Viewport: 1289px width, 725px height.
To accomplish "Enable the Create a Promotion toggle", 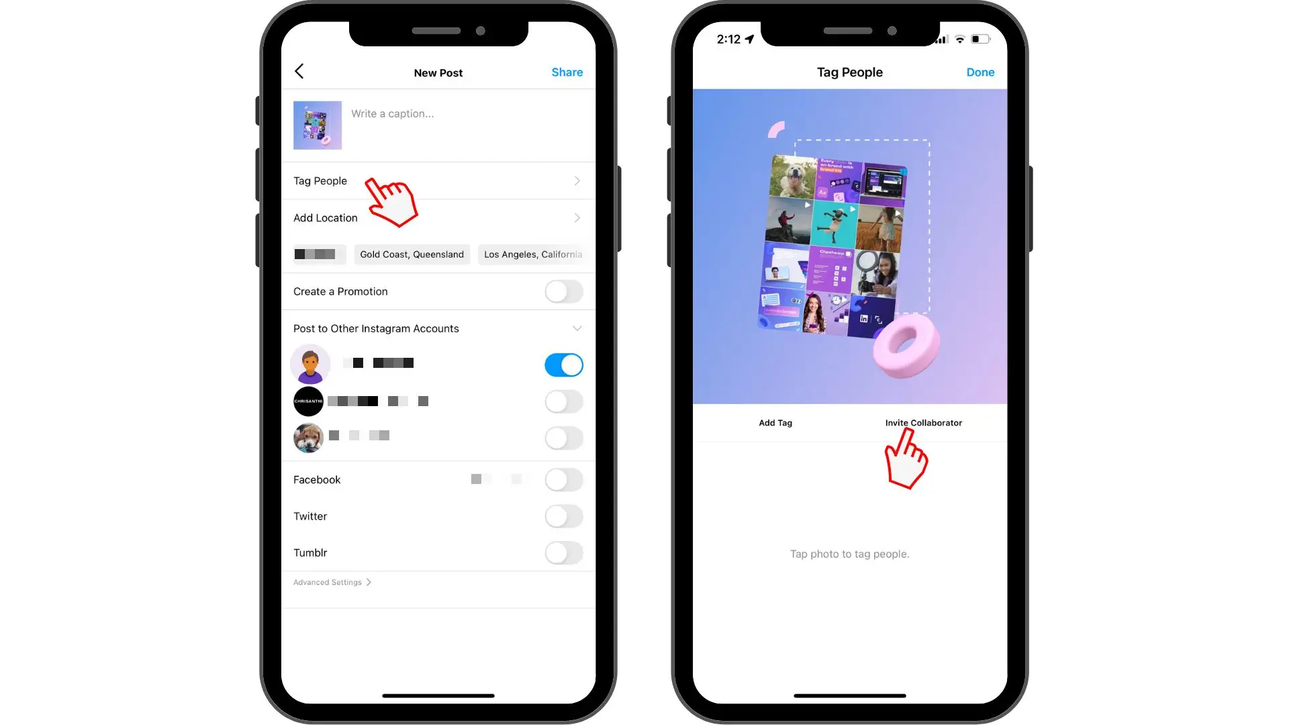I will pos(564,291).
